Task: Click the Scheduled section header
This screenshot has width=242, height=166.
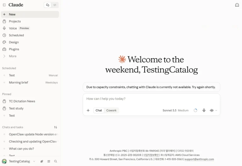Action: point(9,68)
